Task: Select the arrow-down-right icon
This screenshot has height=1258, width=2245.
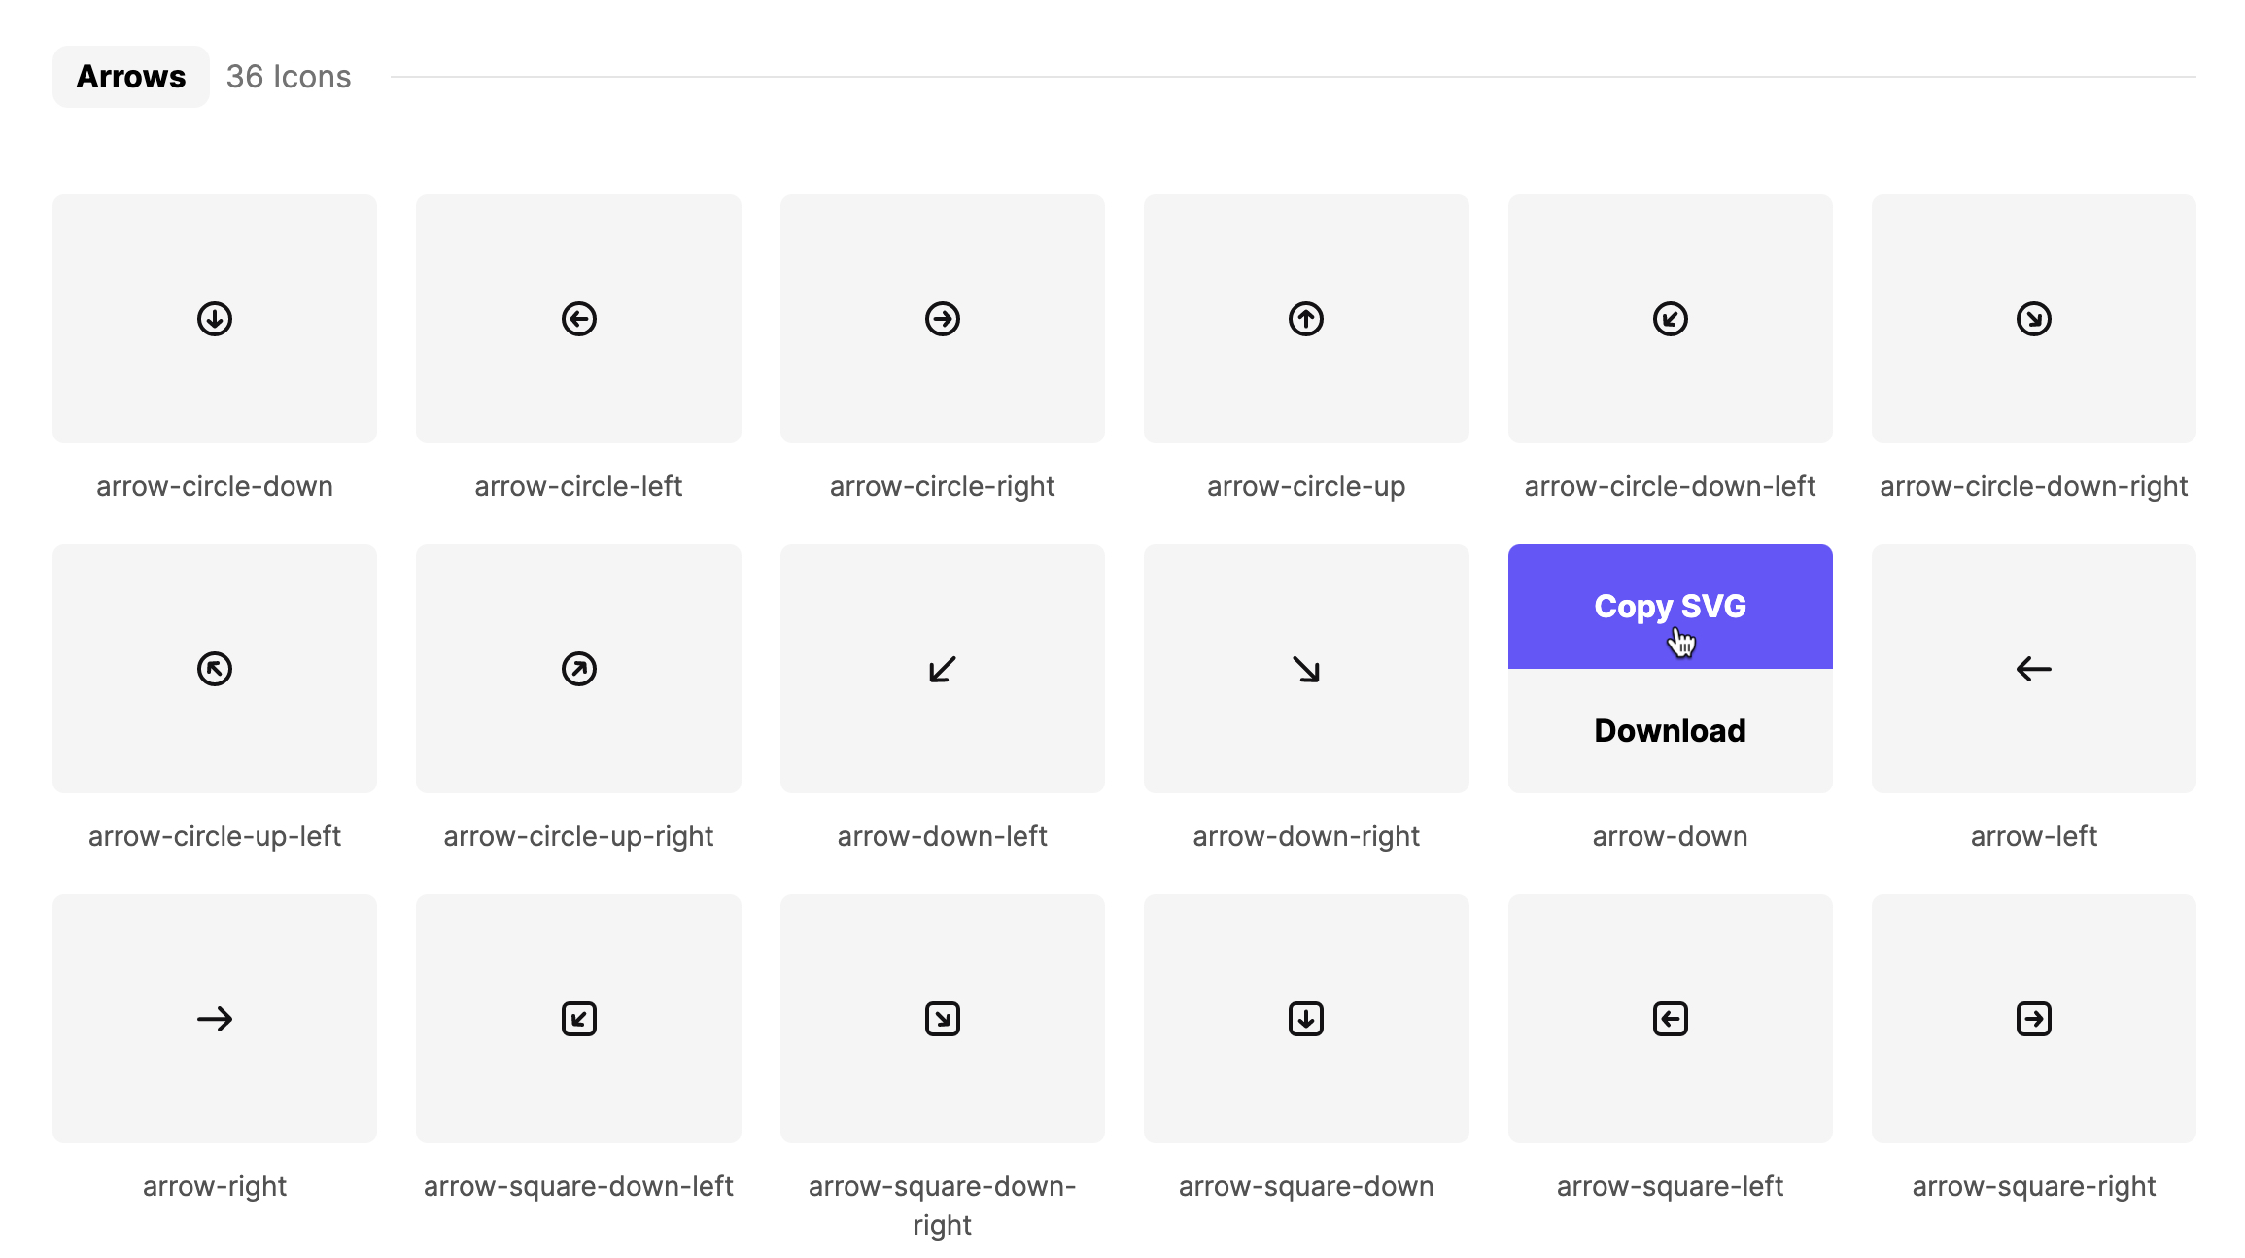Action: [x=1306, y=668]
